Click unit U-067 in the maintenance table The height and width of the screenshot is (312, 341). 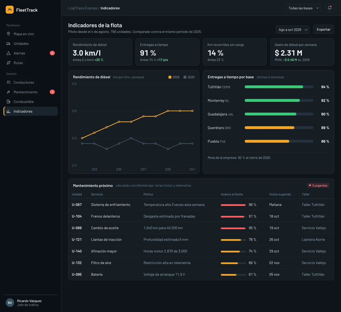point(77,205)
